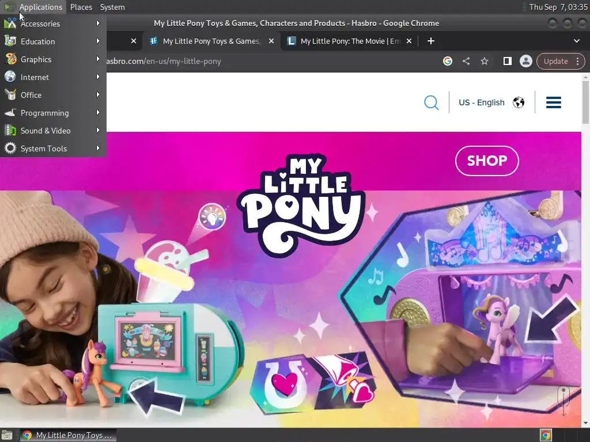This screenshot has width=590, height=442.
Task: Open Hasbro site search magnifier
Action: click(x=431, y=102)
